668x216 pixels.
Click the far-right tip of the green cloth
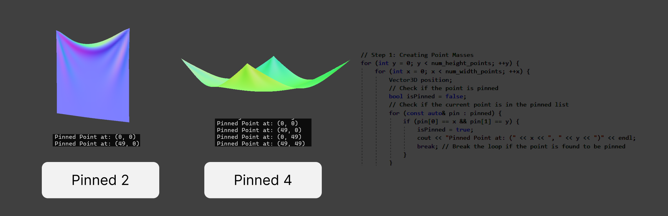(x=349, y=61)
